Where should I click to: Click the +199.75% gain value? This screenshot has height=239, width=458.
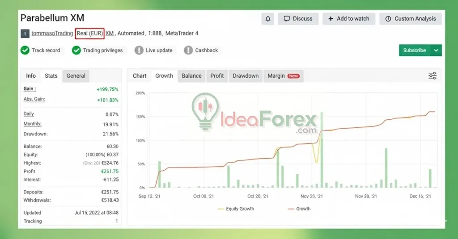(x=107, y=89)
